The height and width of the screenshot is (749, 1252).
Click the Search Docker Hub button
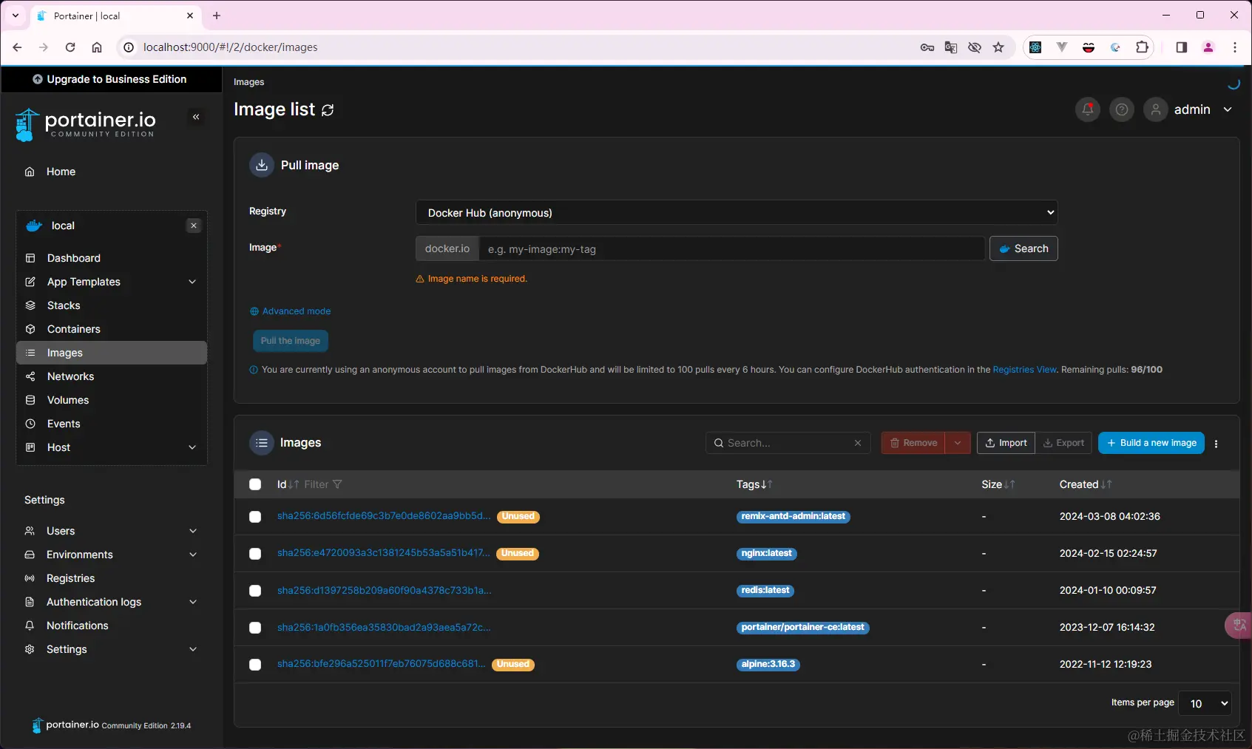(x=1023, y=248)
